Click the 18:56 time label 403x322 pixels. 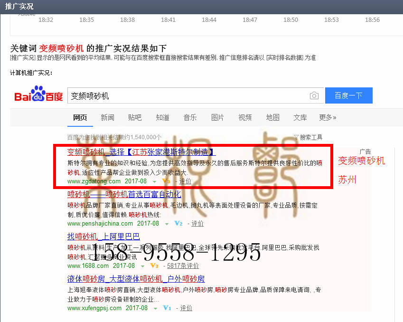[x=372, y=20]
